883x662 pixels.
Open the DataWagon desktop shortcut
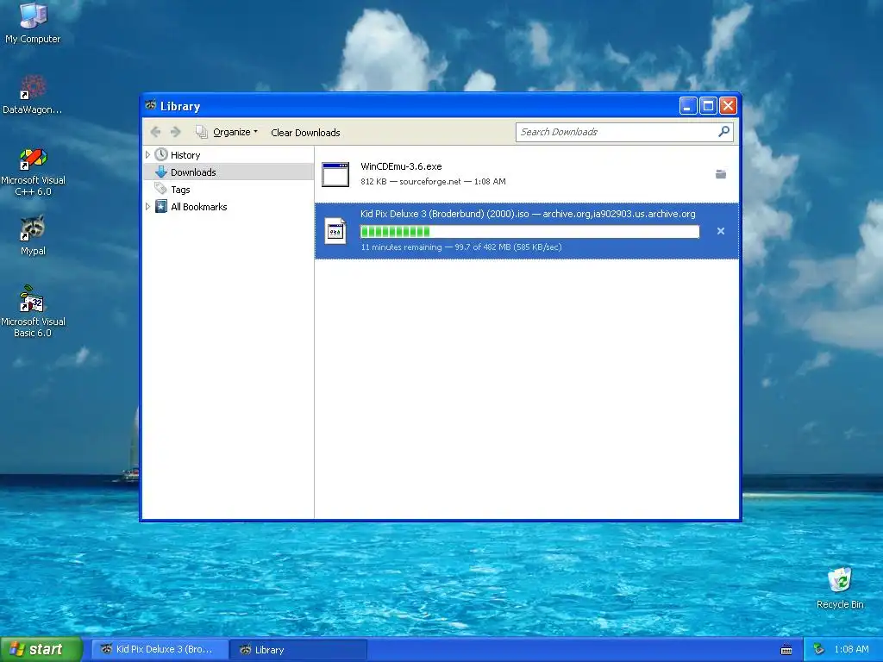click(33, 94)
